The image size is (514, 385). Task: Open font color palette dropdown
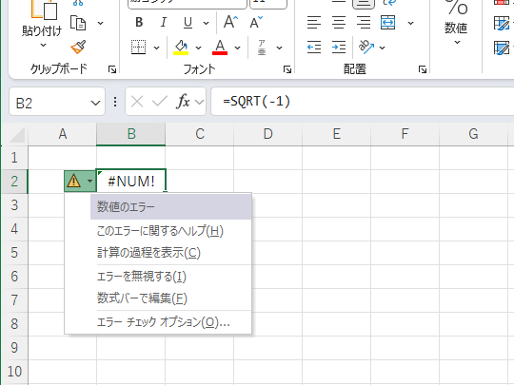pyautogui.click(x=237, y=48)
